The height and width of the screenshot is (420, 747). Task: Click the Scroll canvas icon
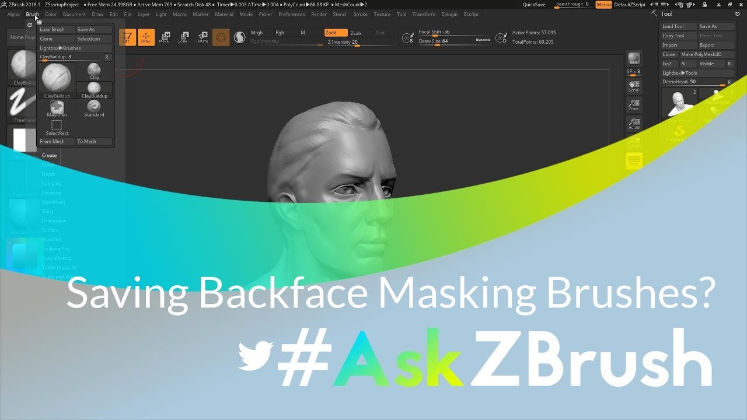pyautogui.click(x=634, y=86)
